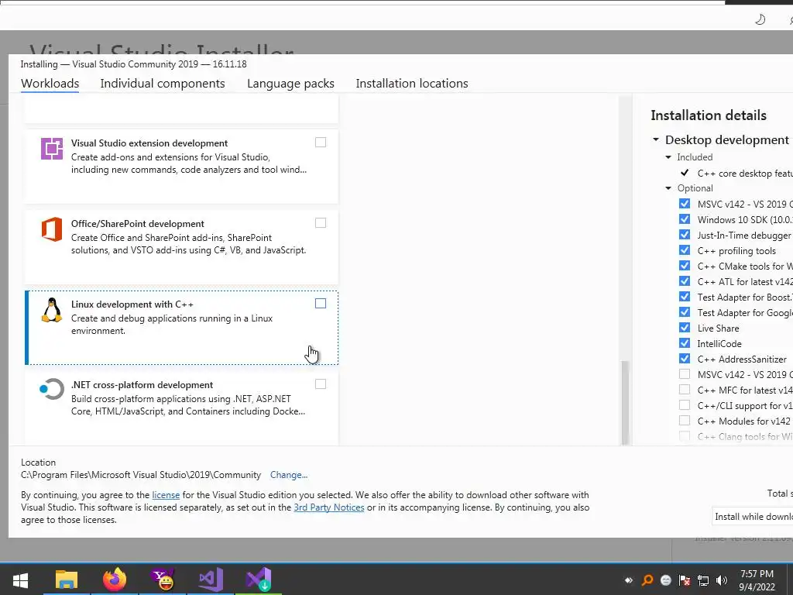793x595 pixels.
Task: Collapse the Optional components group
Action: (x=668, y=188)
